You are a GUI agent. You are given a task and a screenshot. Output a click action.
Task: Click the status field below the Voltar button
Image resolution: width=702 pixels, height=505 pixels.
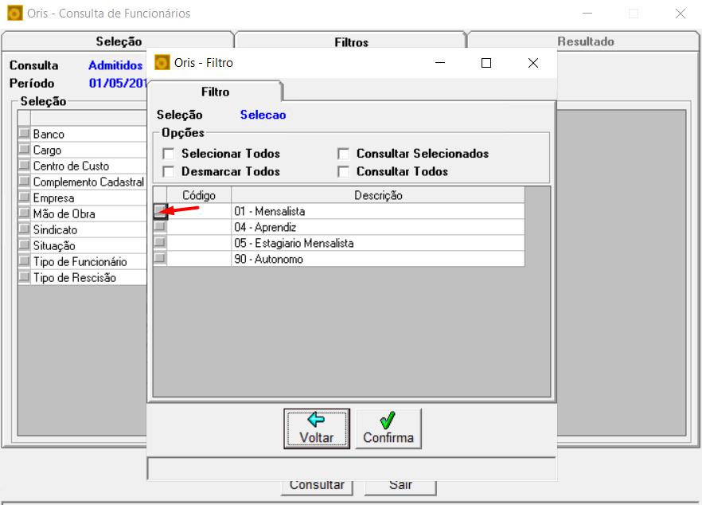tap(352, 468)
